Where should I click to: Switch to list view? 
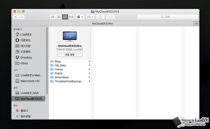coord(59,17)
